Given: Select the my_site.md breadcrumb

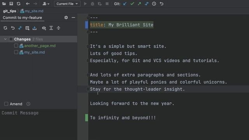Looking at the screenshot, I should 32,11.
